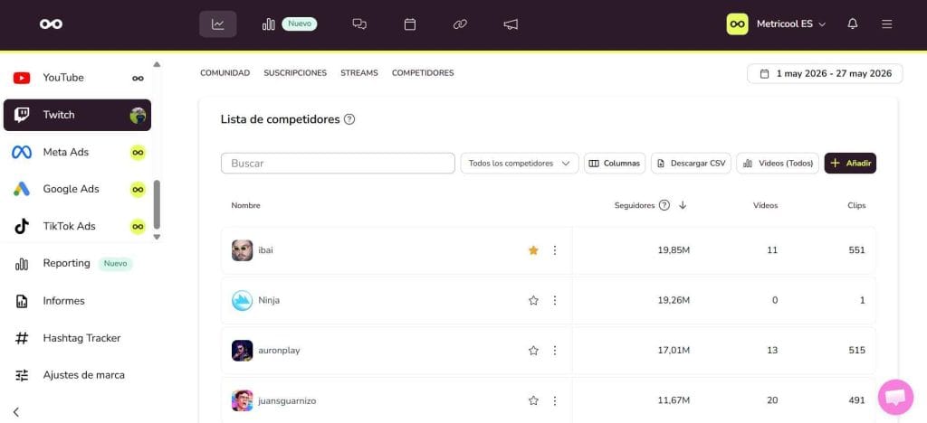The image size is (927, 423).
Task: Click the Twitch connected account avatar
Action: click(x=138, y=115)
